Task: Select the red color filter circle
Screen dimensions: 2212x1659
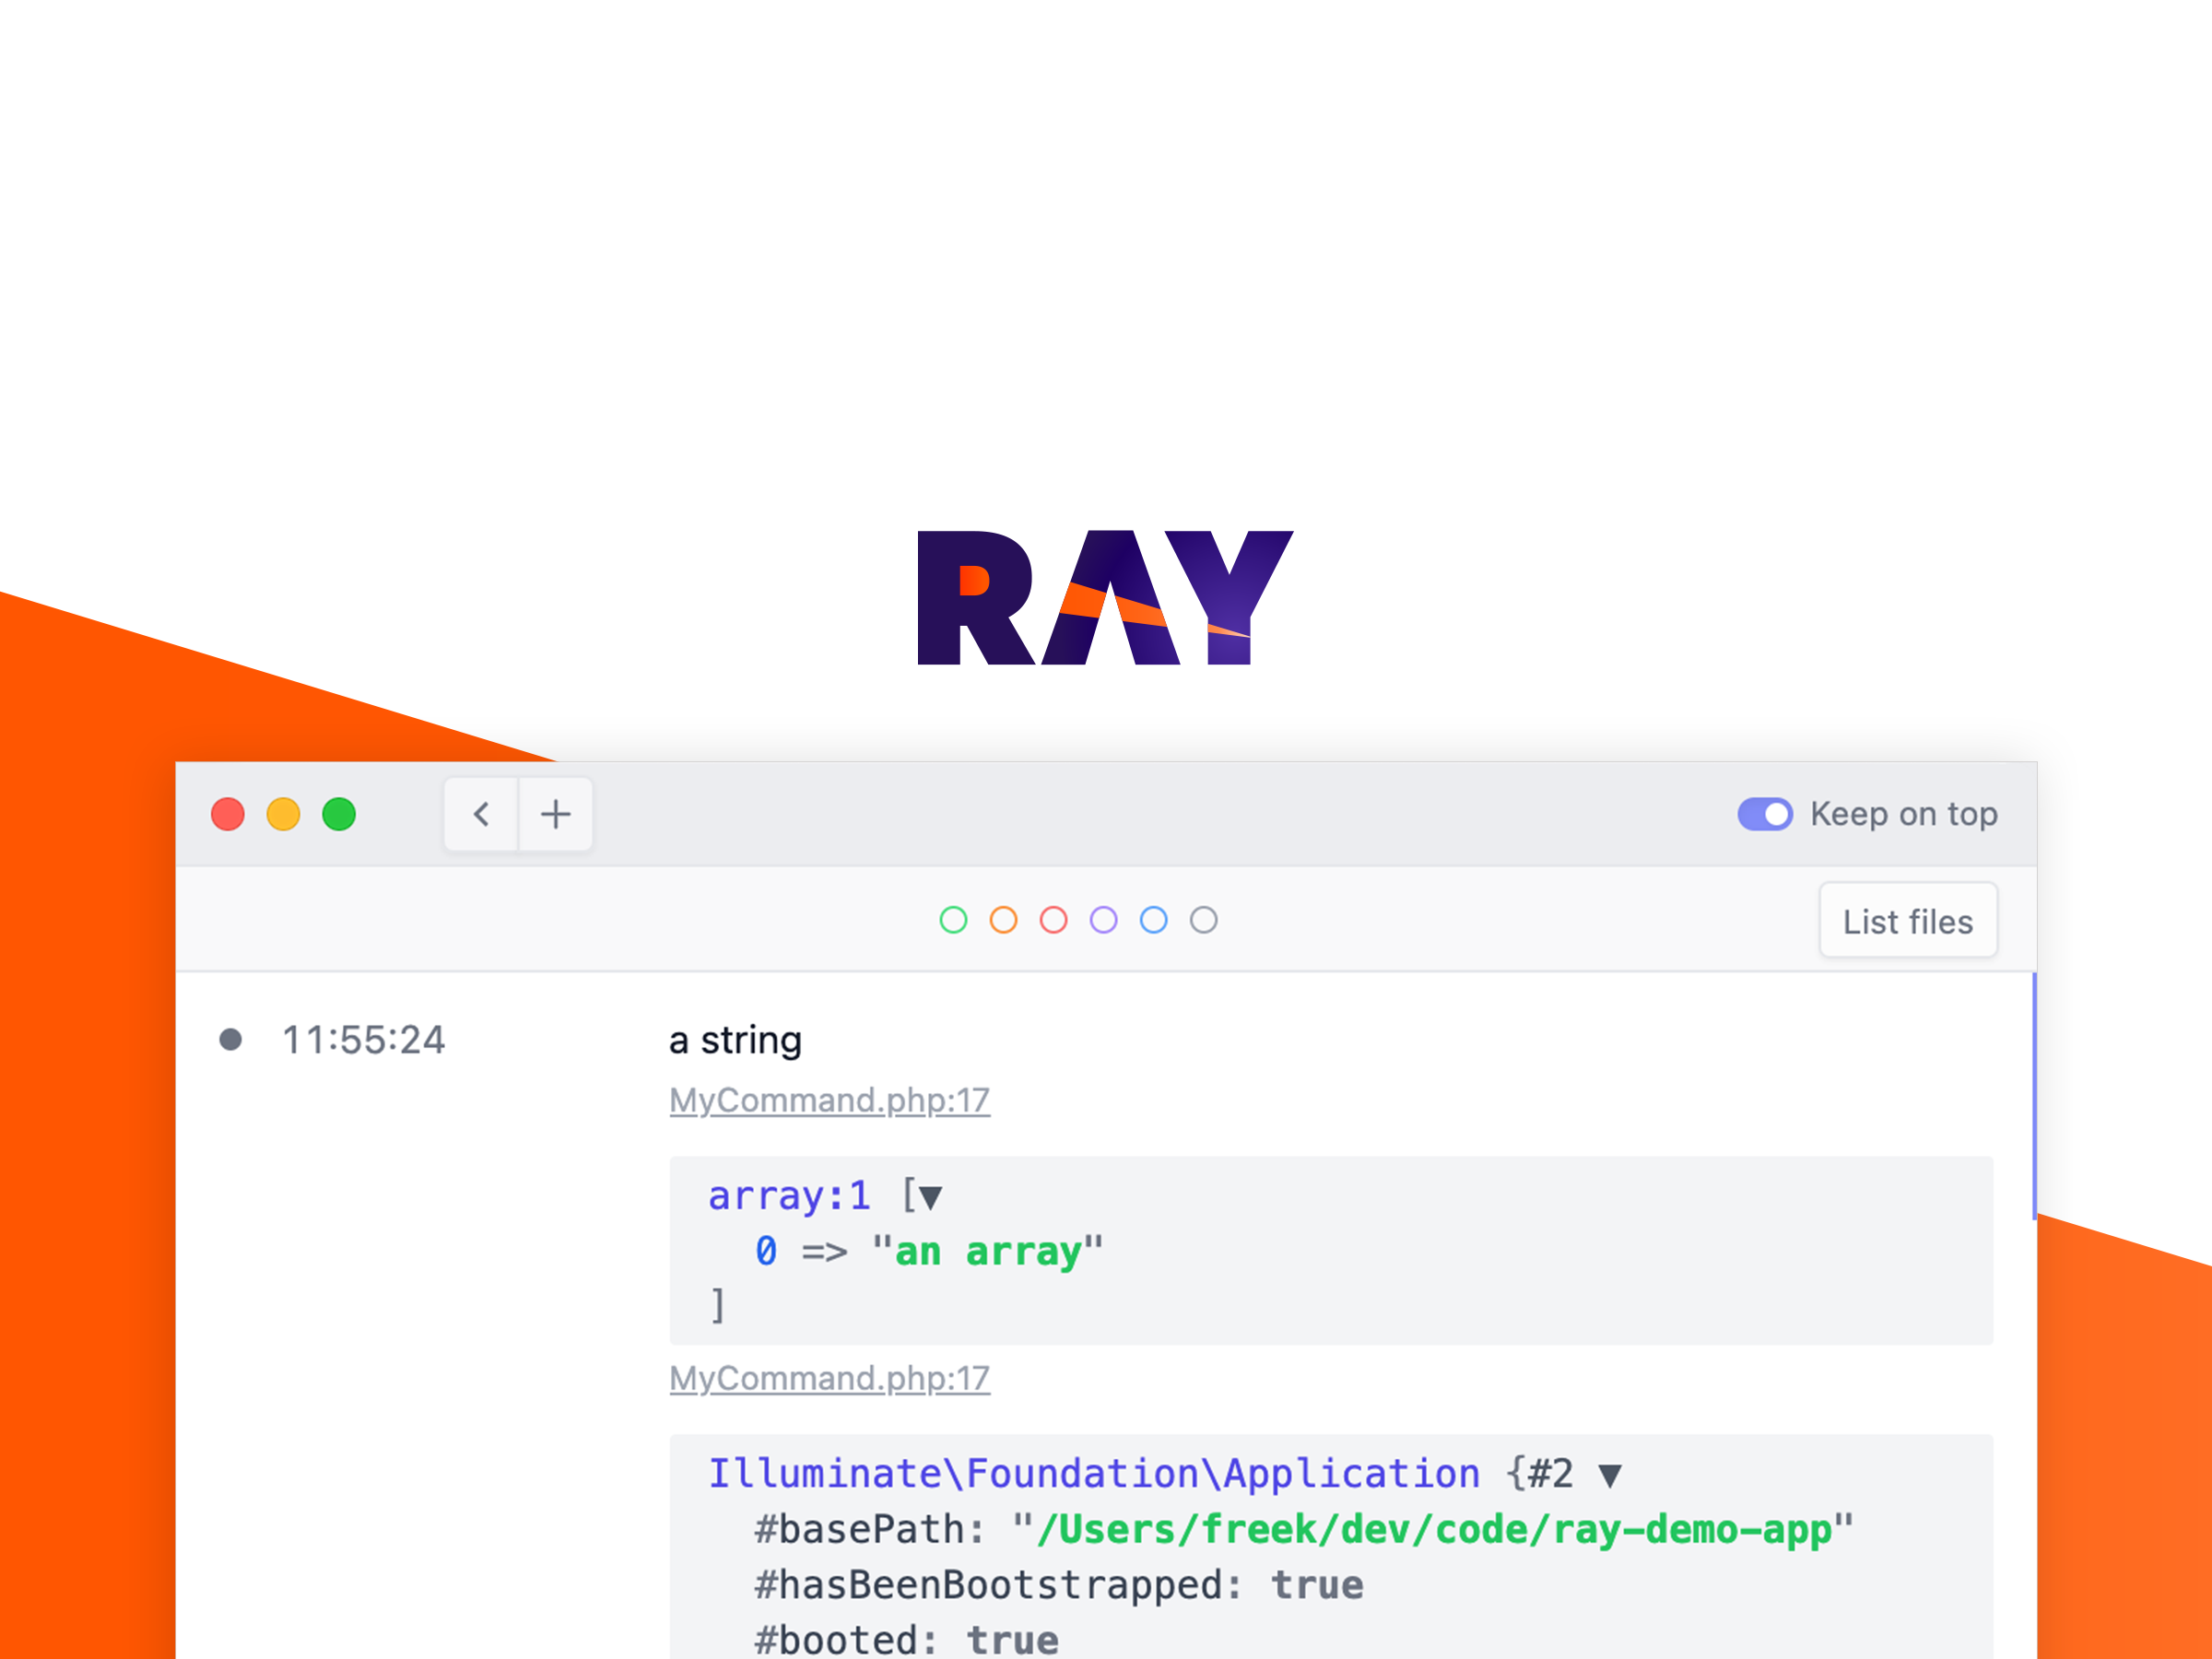Action: [1053, 920]
